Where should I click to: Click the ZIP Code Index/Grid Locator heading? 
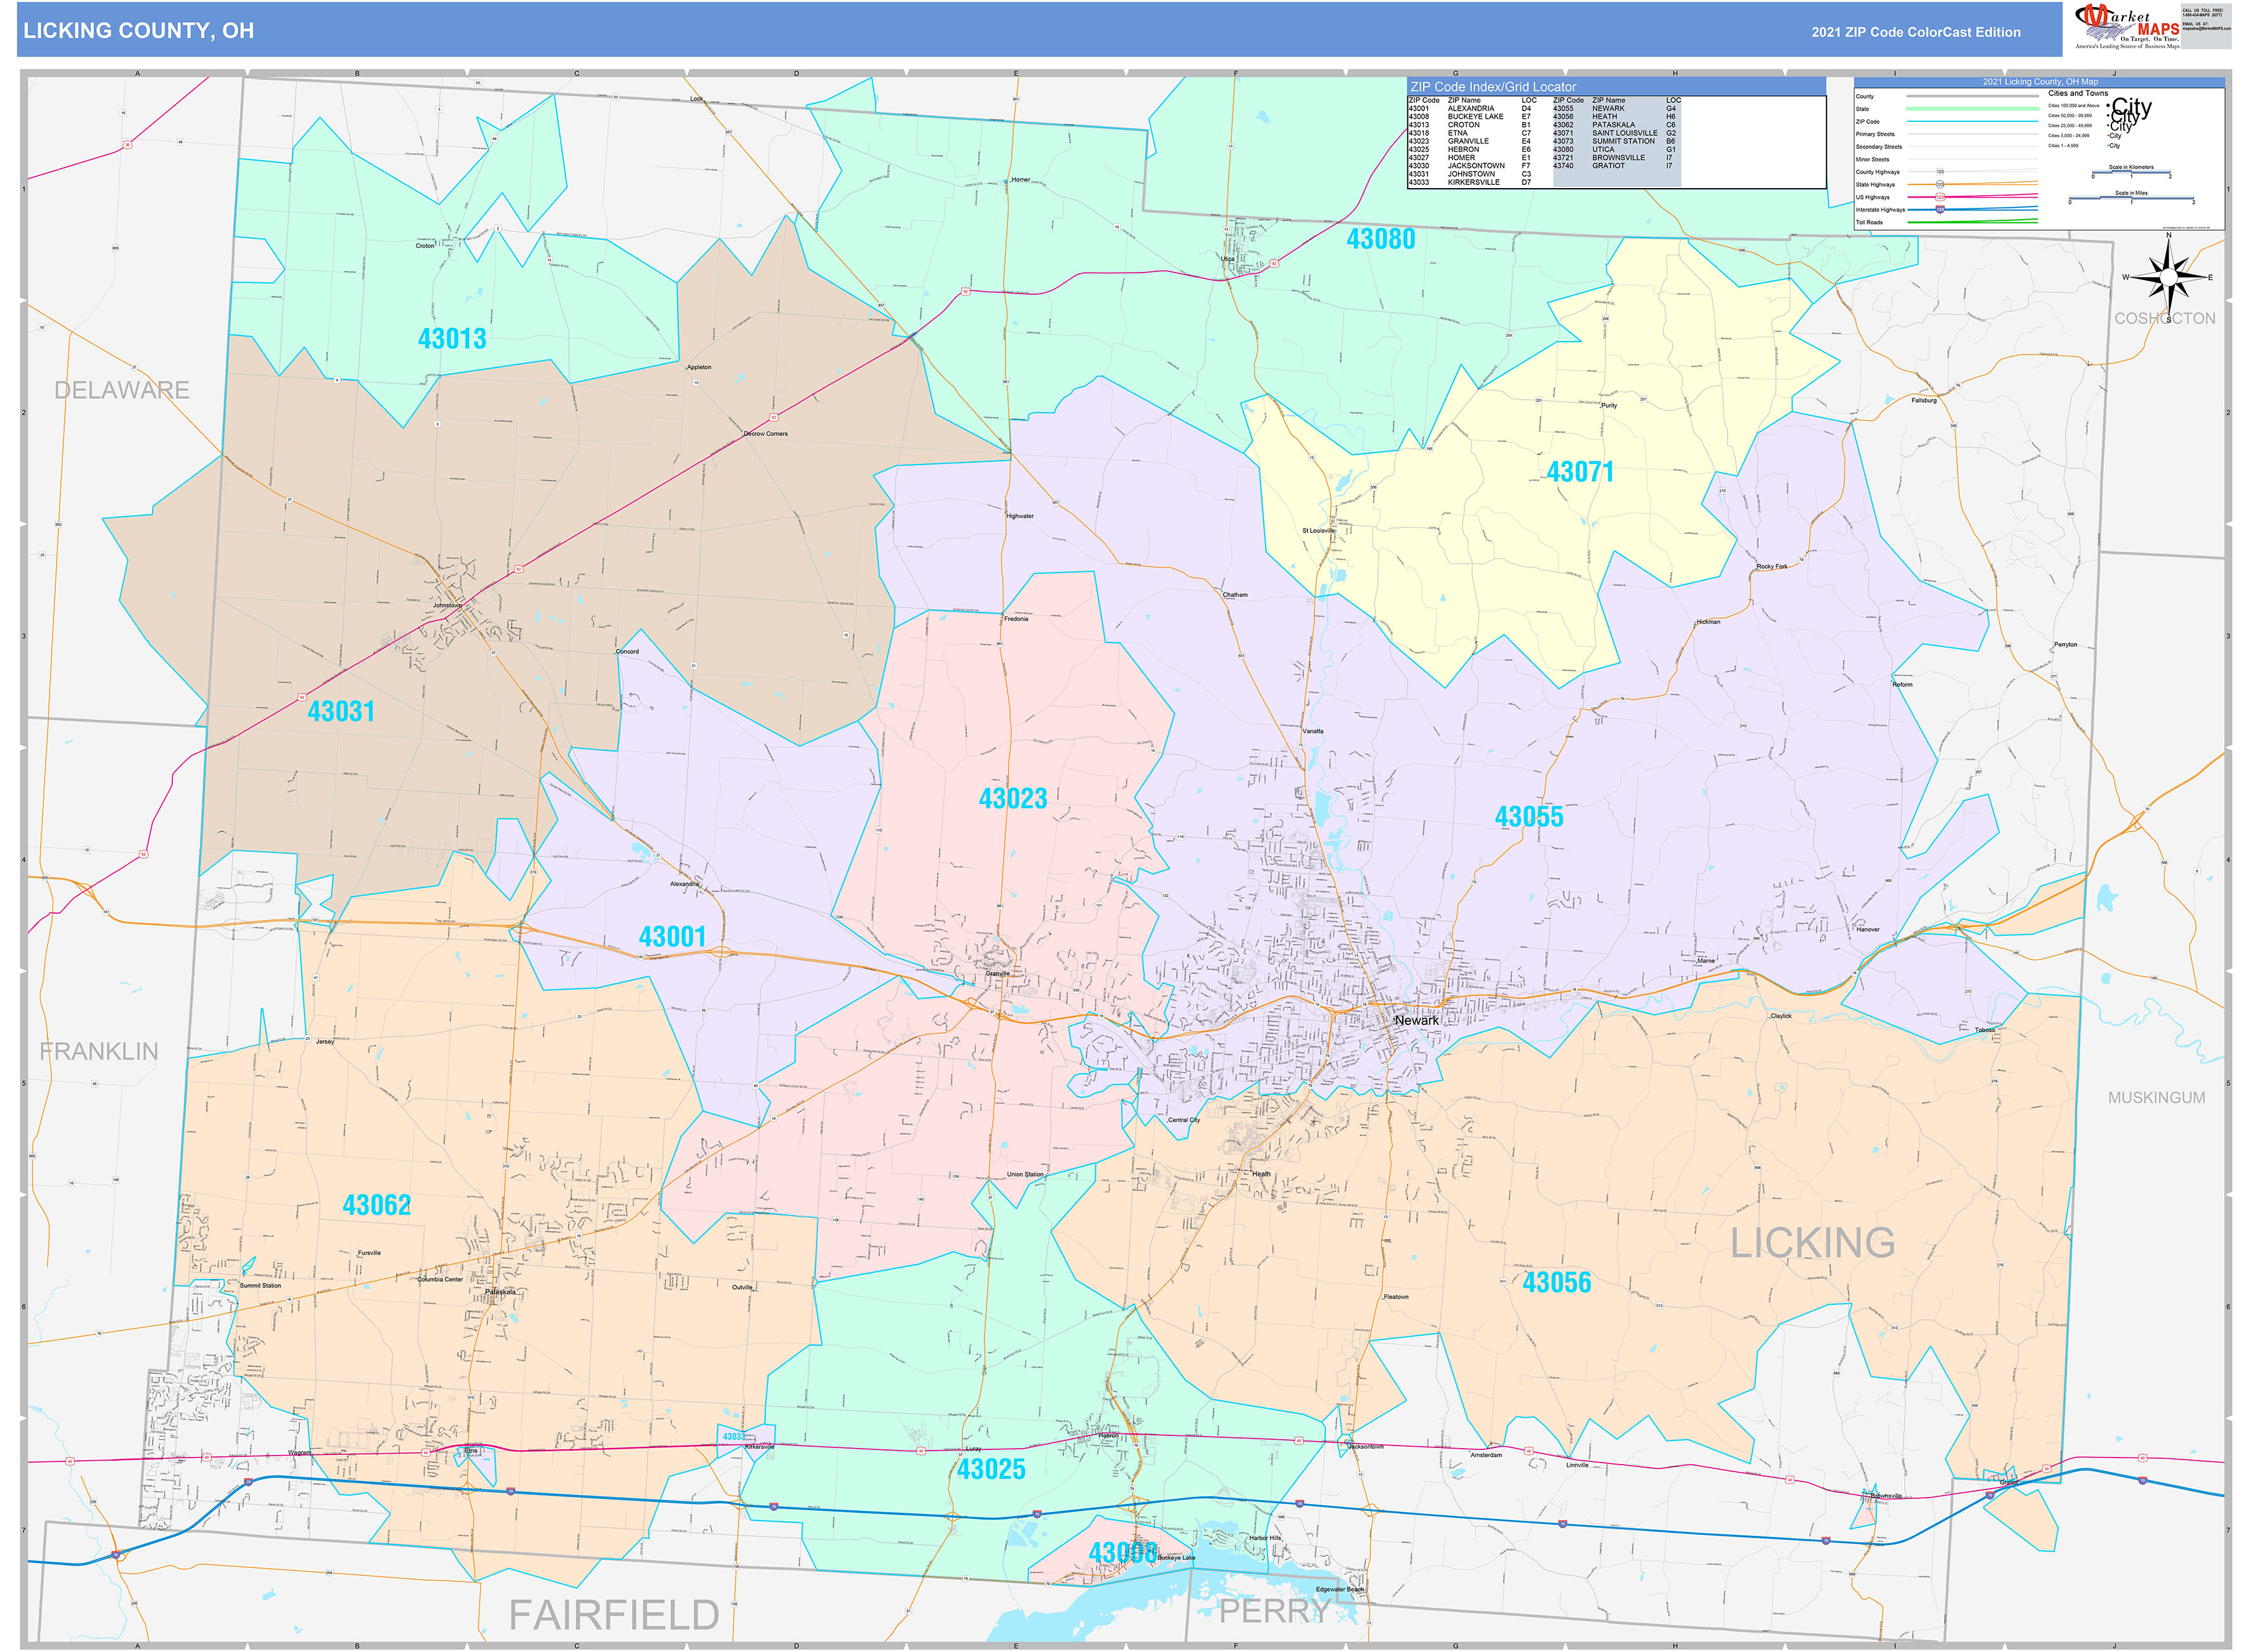[x=1492, y=87]
